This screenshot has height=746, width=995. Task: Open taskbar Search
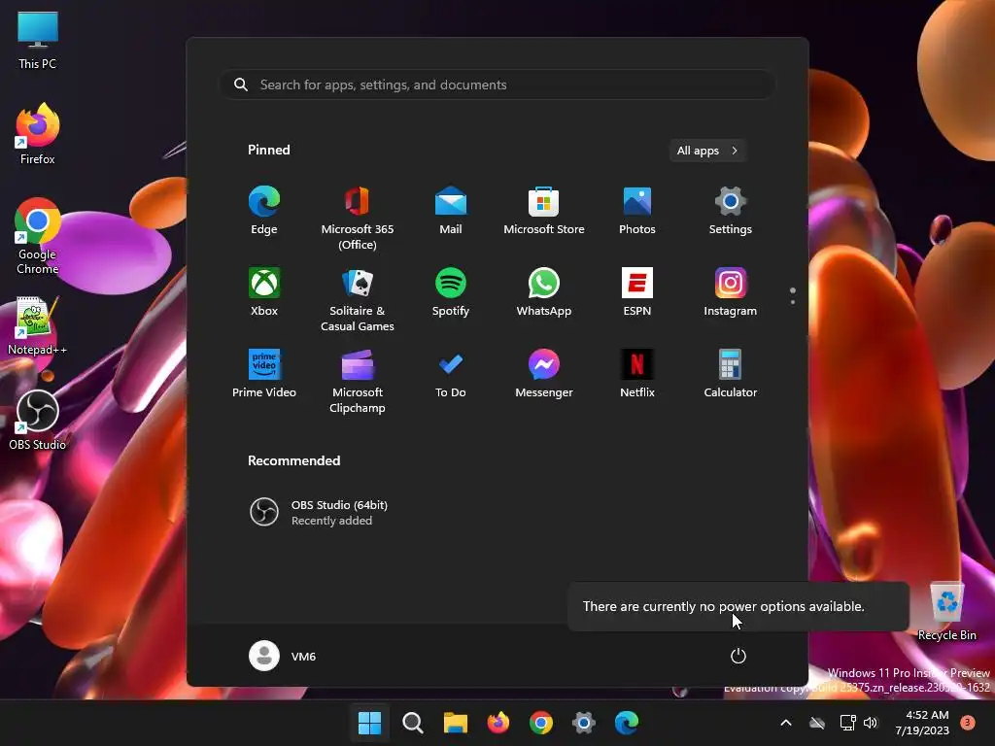[412, 723]
